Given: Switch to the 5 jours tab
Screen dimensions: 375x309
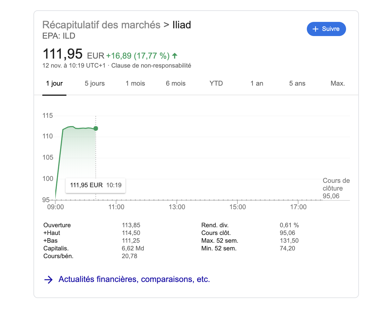Looking at the screenshot, I should [95, 84].
